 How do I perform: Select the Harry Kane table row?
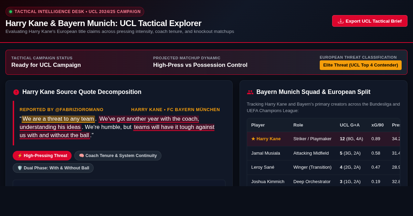[x=324, y=139]
